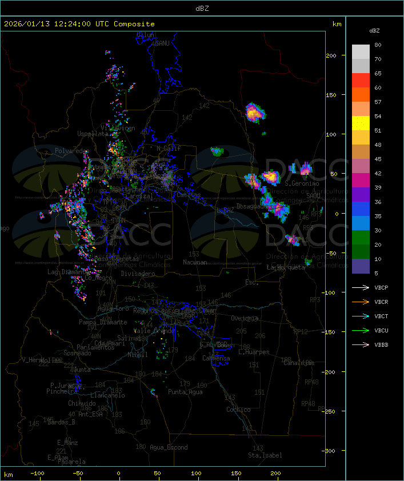Click the large storm cell northeast of label 142
404x481 pixels.
(x=254, y=112)
